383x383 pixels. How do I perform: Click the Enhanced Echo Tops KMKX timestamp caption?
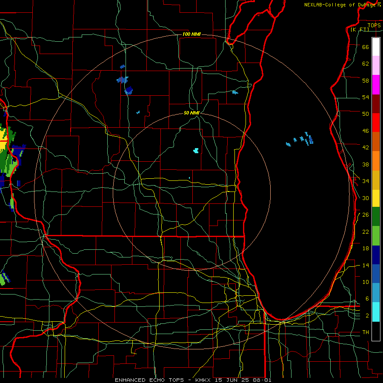coord(193,380)
